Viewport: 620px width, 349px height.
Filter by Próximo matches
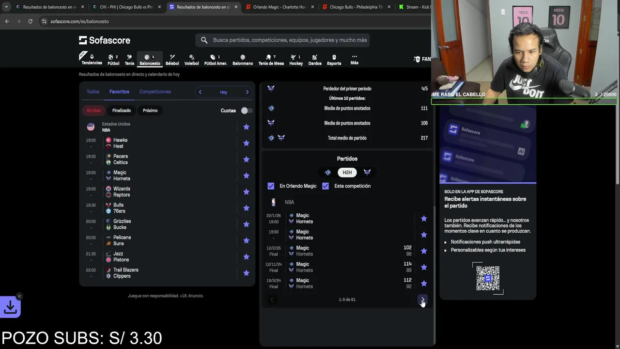coord(150,111)
